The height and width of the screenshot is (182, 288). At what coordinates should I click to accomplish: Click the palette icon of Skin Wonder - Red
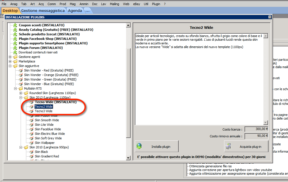pyautogui.click(x=21, y=71)
